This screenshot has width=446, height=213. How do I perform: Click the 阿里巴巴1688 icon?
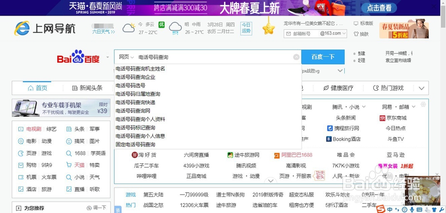point(277,155)
